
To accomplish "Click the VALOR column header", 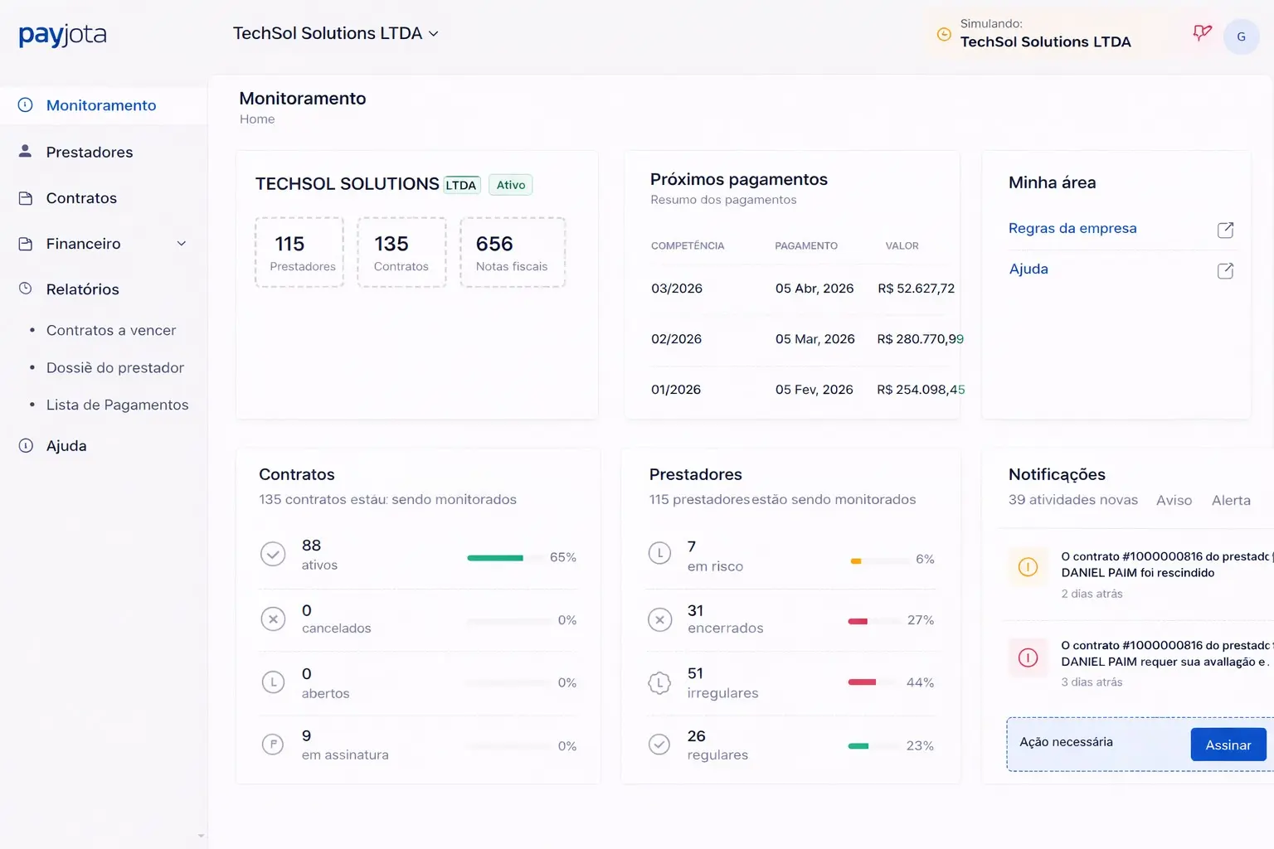I will pos(902,246).
